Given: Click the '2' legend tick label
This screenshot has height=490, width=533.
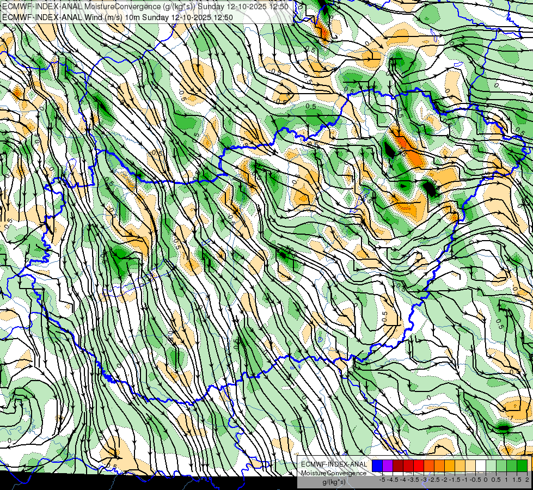Looking at the screenshot, I should (527, 480).
